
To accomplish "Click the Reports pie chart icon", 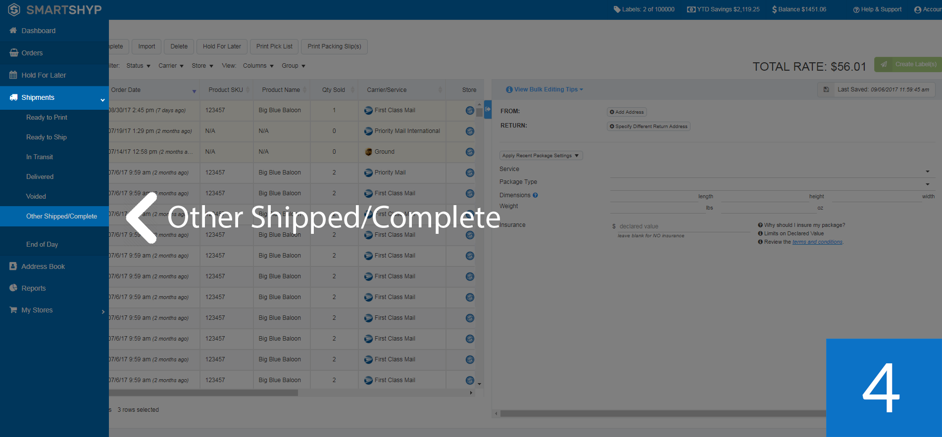I will coord(13,288).
